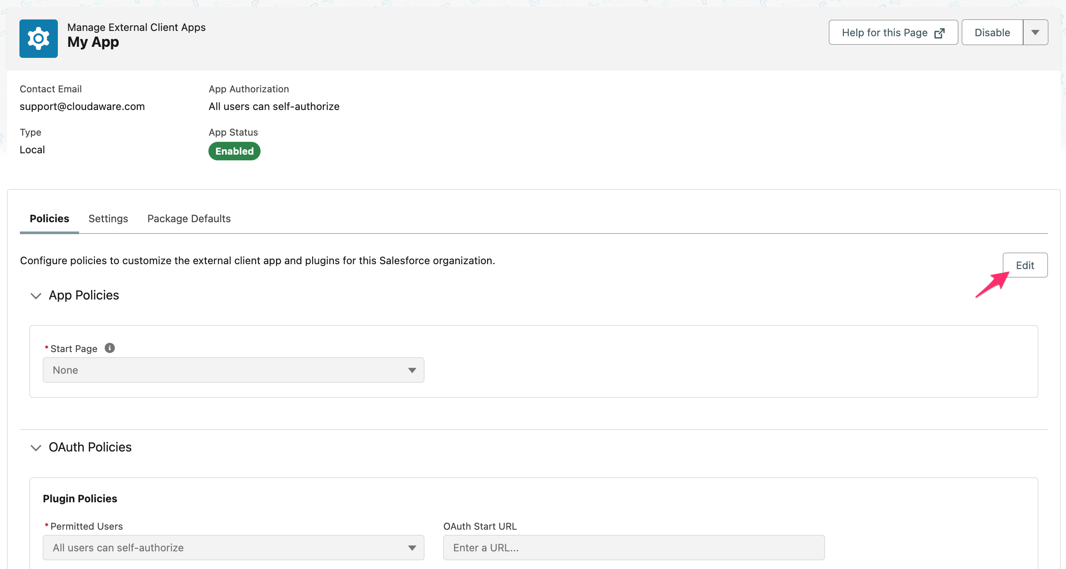Open the Disable button dropdown menu

1036,32
